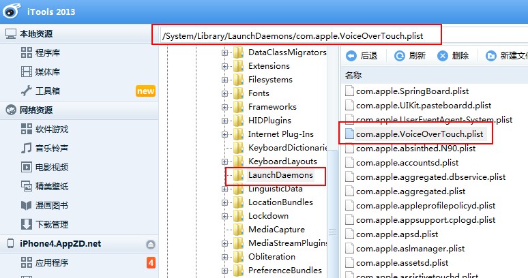Click the 删除 delete button
Viewport: 528px width, 278px height.
coord(453,55)
